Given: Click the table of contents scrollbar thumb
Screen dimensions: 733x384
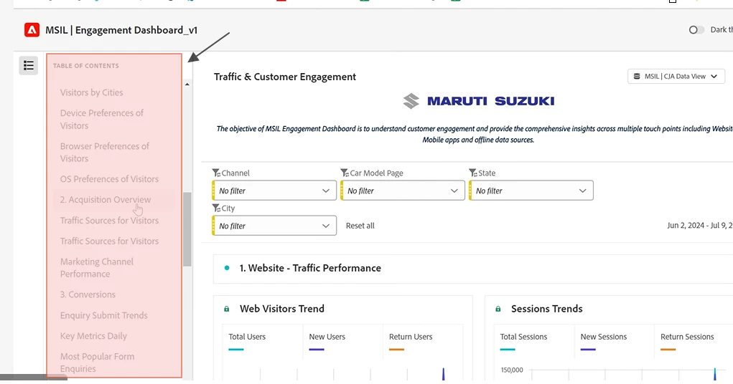Looking at the screenshot, I should (187, 229).
